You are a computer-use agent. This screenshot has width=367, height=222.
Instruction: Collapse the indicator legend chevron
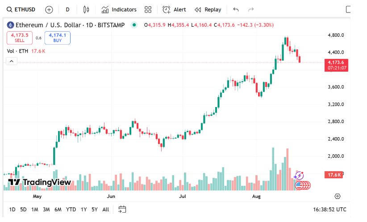pyautogui.click(x=11, y=62)
